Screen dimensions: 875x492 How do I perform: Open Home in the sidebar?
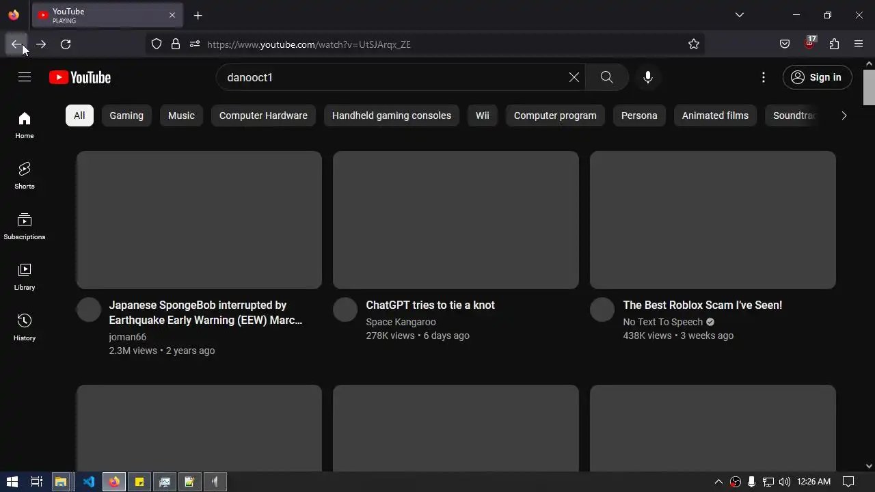[x=25, y=125]
